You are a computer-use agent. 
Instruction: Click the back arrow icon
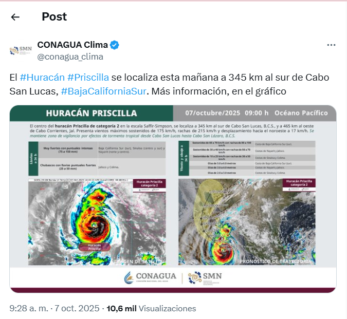coord(15,17)
